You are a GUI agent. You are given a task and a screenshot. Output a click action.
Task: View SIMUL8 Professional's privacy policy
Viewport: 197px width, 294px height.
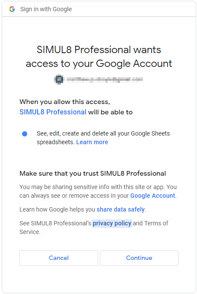(x=112, y=223)
